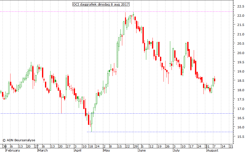Select the 22.0 price axis label
This screenshot has width=245, height=152.
coord(240,15)
